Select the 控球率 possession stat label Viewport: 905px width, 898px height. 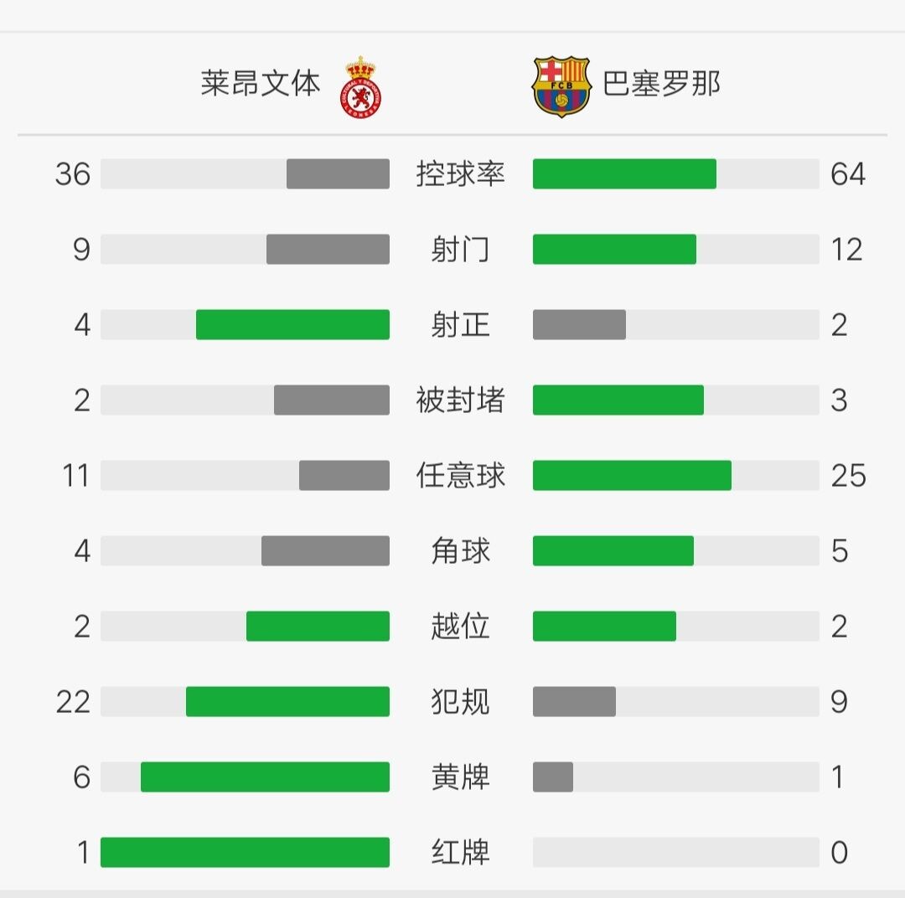coord(460,173)
